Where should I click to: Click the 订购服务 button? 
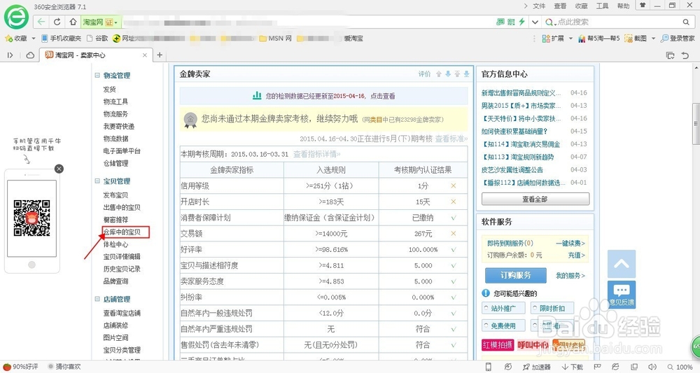tap(516, 275)
